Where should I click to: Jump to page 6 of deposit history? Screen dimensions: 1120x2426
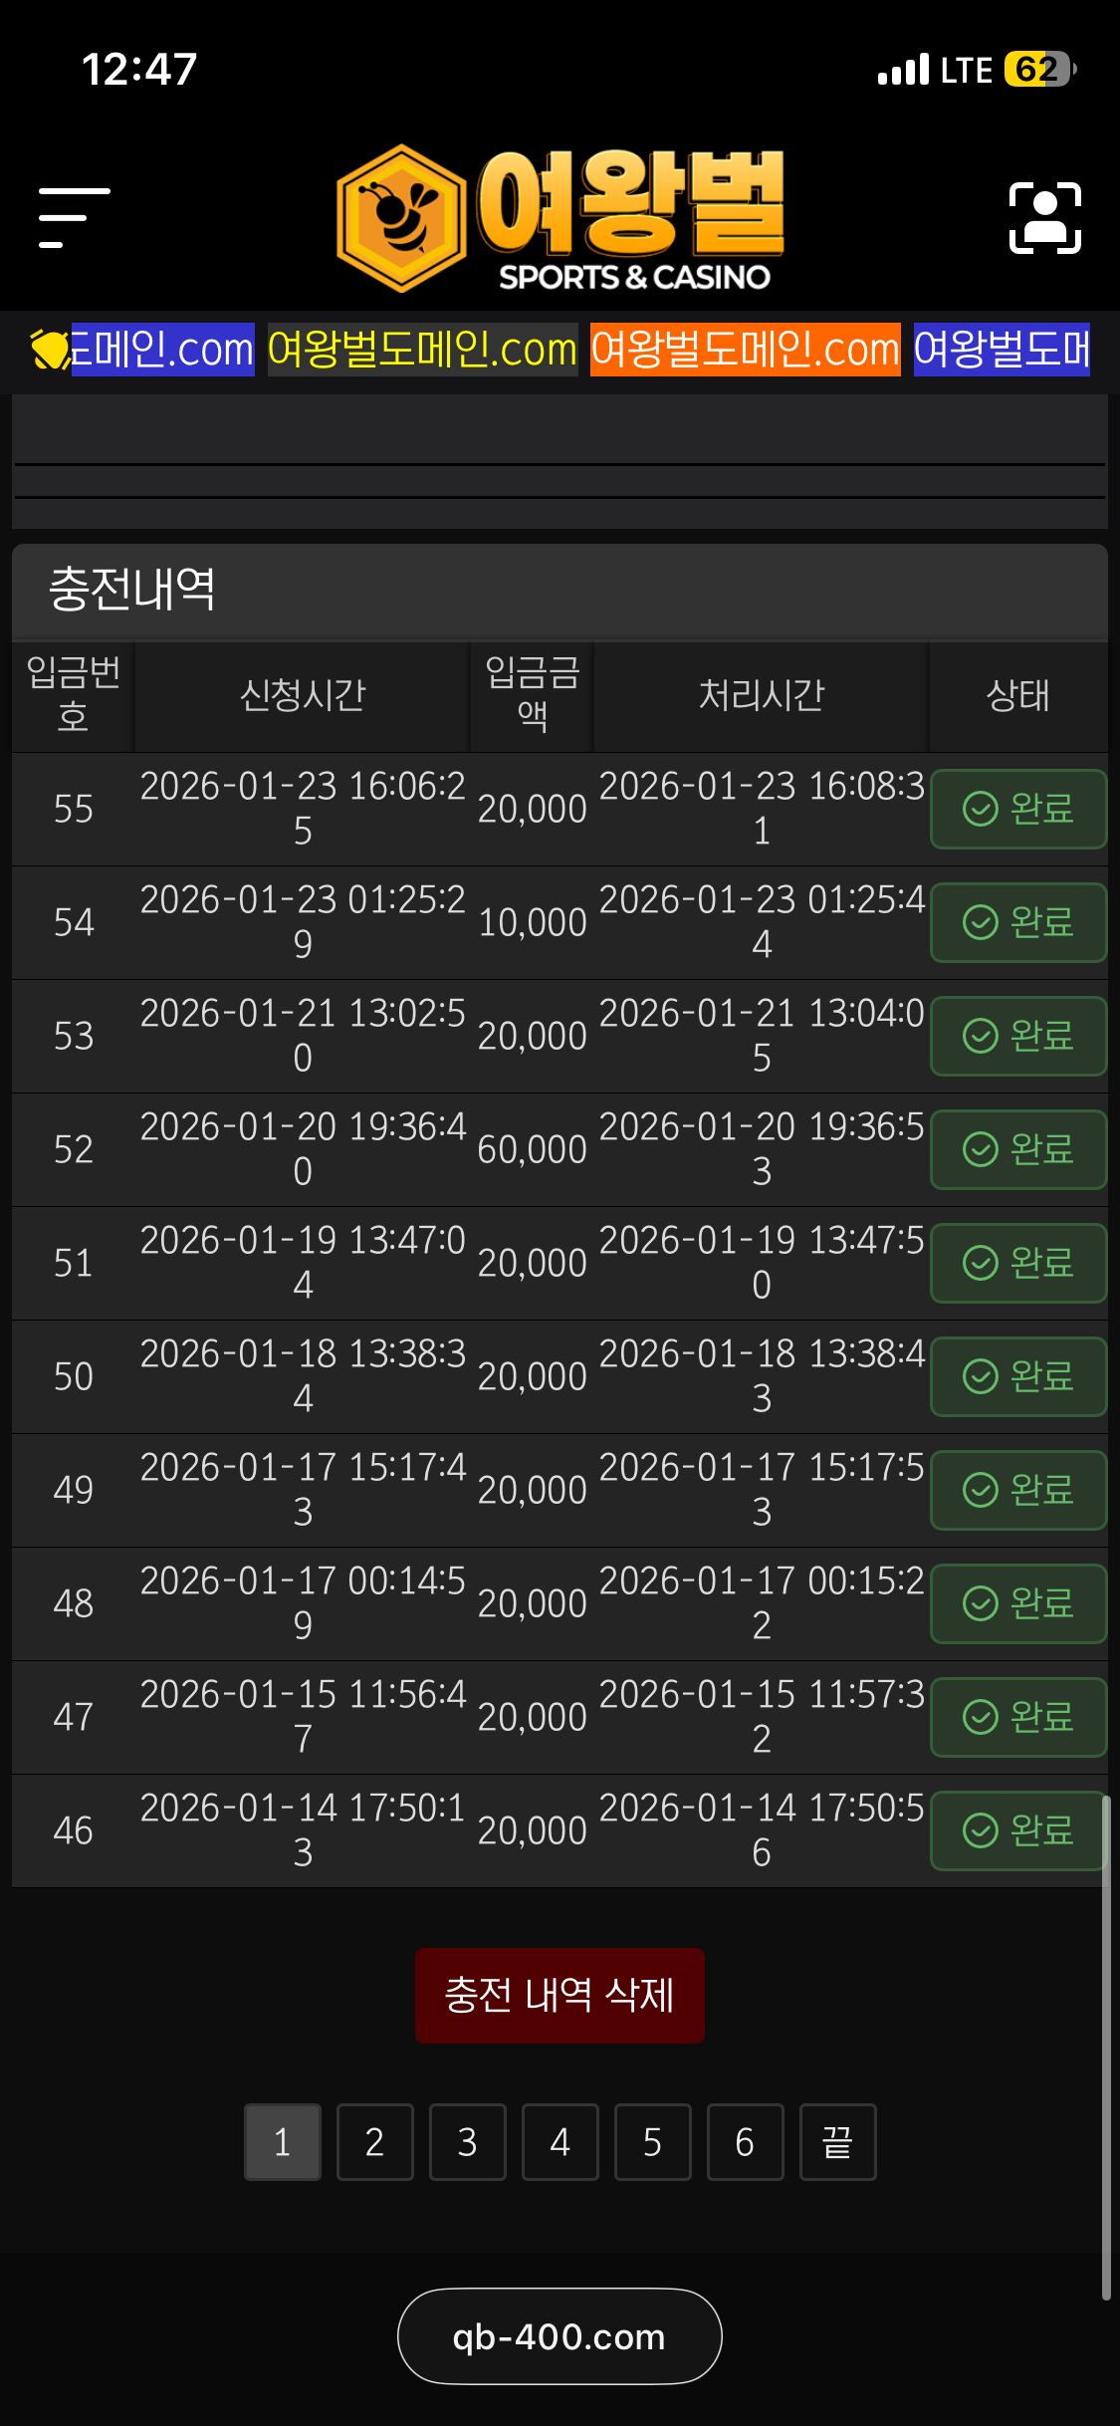[745, 2142]
